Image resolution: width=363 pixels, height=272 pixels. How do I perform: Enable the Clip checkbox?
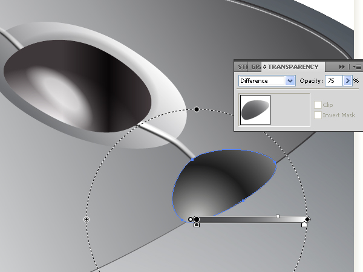(318, 105)
